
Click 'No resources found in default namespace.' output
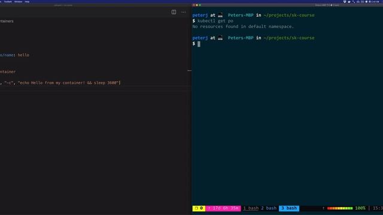point(243,26)
